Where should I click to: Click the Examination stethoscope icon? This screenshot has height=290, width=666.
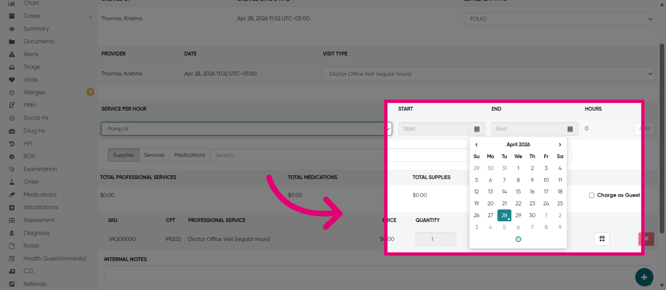pyautogui.click(x=12, y=169)
